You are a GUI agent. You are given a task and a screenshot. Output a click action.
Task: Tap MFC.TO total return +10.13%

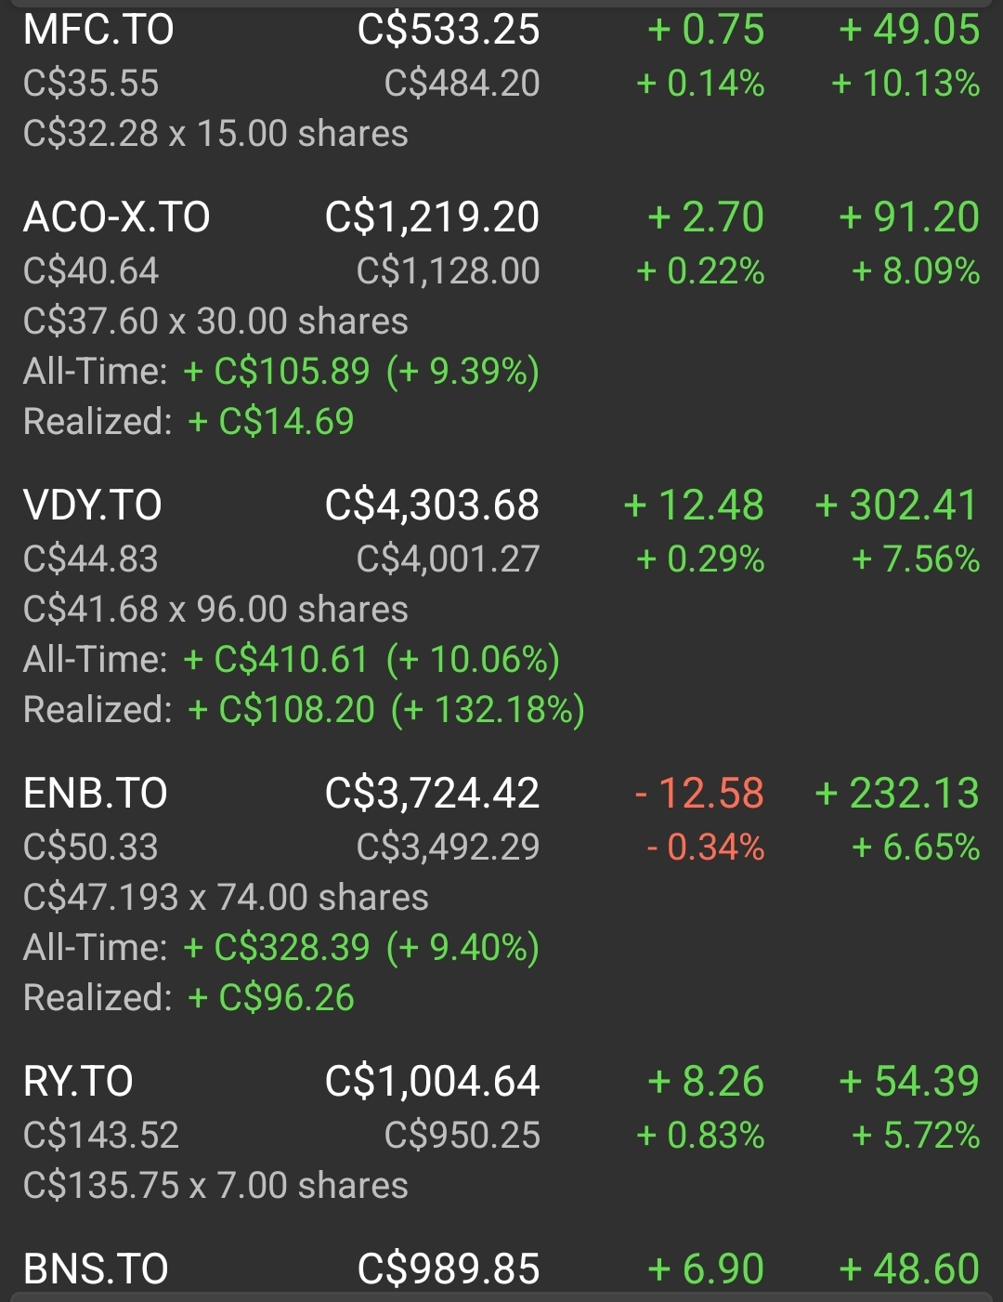point(905,84)
